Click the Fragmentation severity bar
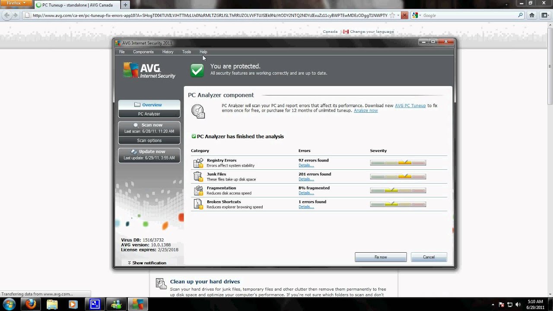Viewport: 553px width, 311px height. point(398,190)
